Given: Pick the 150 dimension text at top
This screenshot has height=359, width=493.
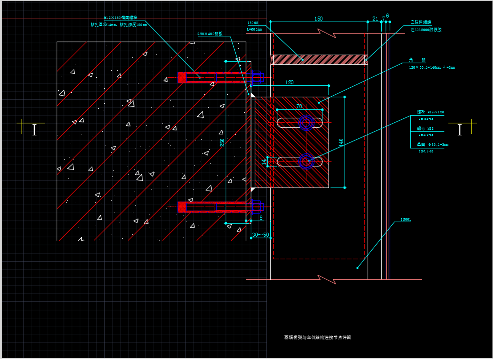Looking at the screenshot, I should tap(318, 19).
